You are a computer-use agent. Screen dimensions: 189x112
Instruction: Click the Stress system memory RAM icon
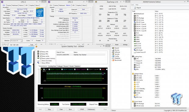pyautogui.click(x=38, y=58)
